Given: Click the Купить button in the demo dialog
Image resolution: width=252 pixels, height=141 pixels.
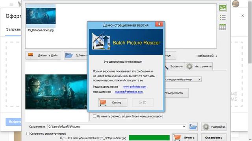Looking at the screenshot, I should [x=113, y=103].
